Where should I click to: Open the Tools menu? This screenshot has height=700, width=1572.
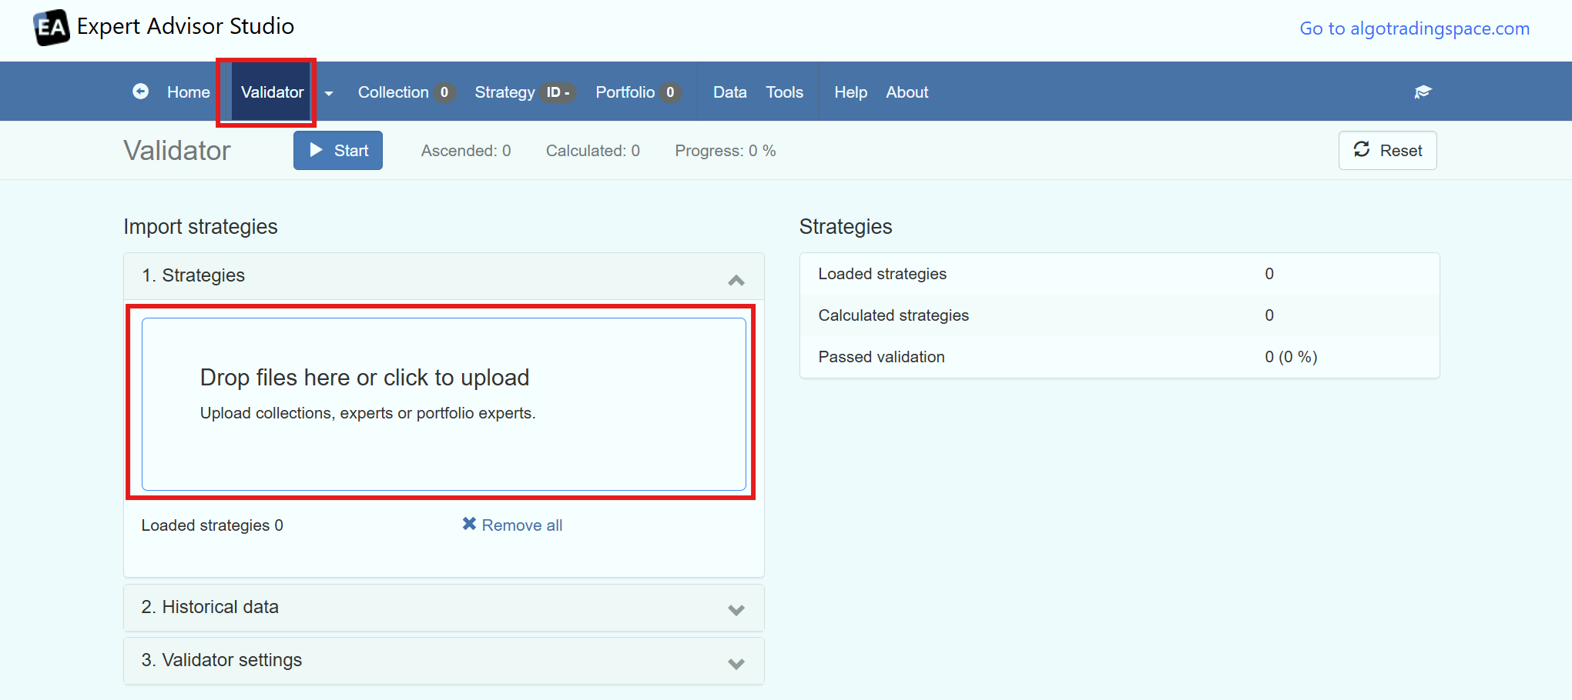pos(784,92)
